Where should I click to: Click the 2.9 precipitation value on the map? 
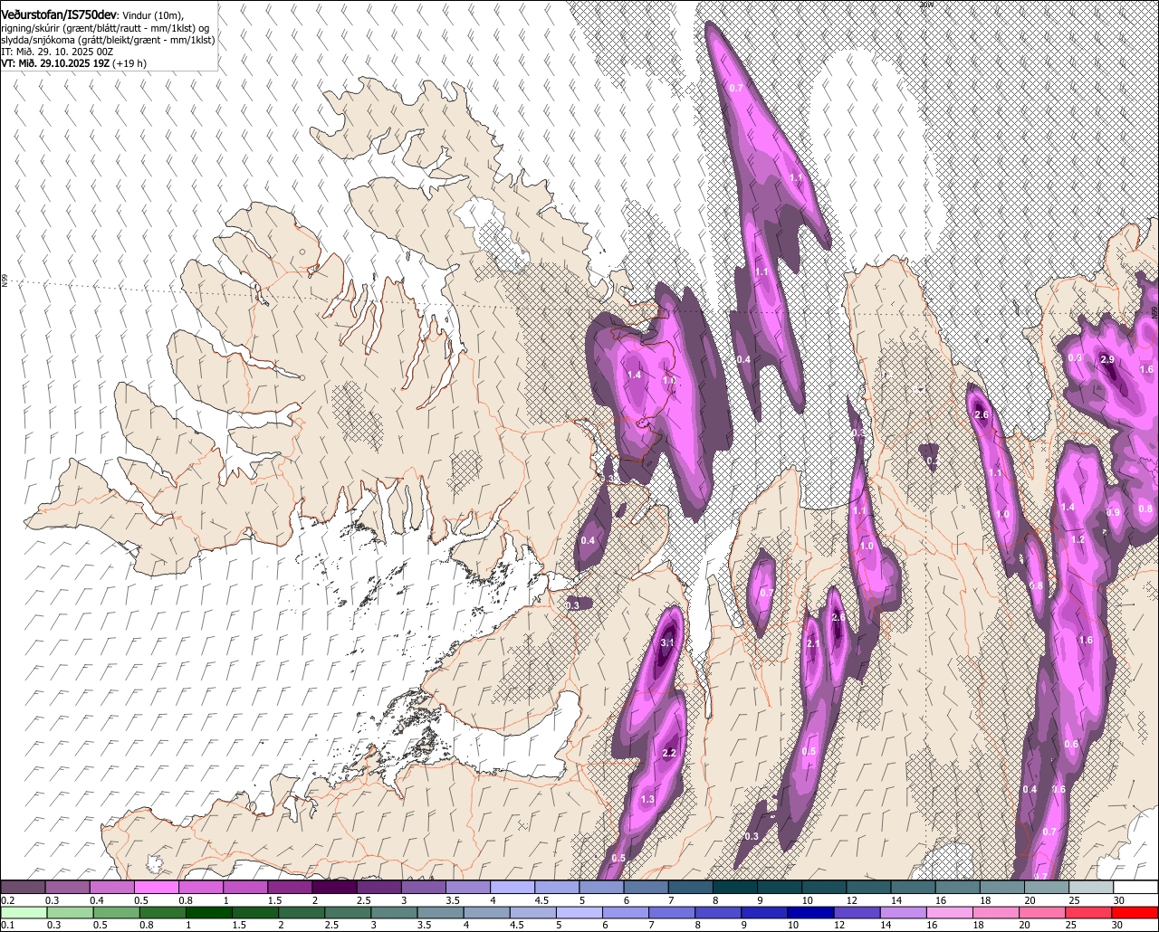pyautogui.click(x=1106, y=359)
